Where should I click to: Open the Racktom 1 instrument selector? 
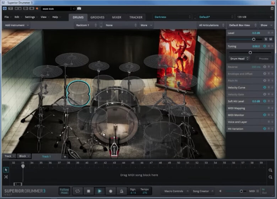tap(86, 25)
